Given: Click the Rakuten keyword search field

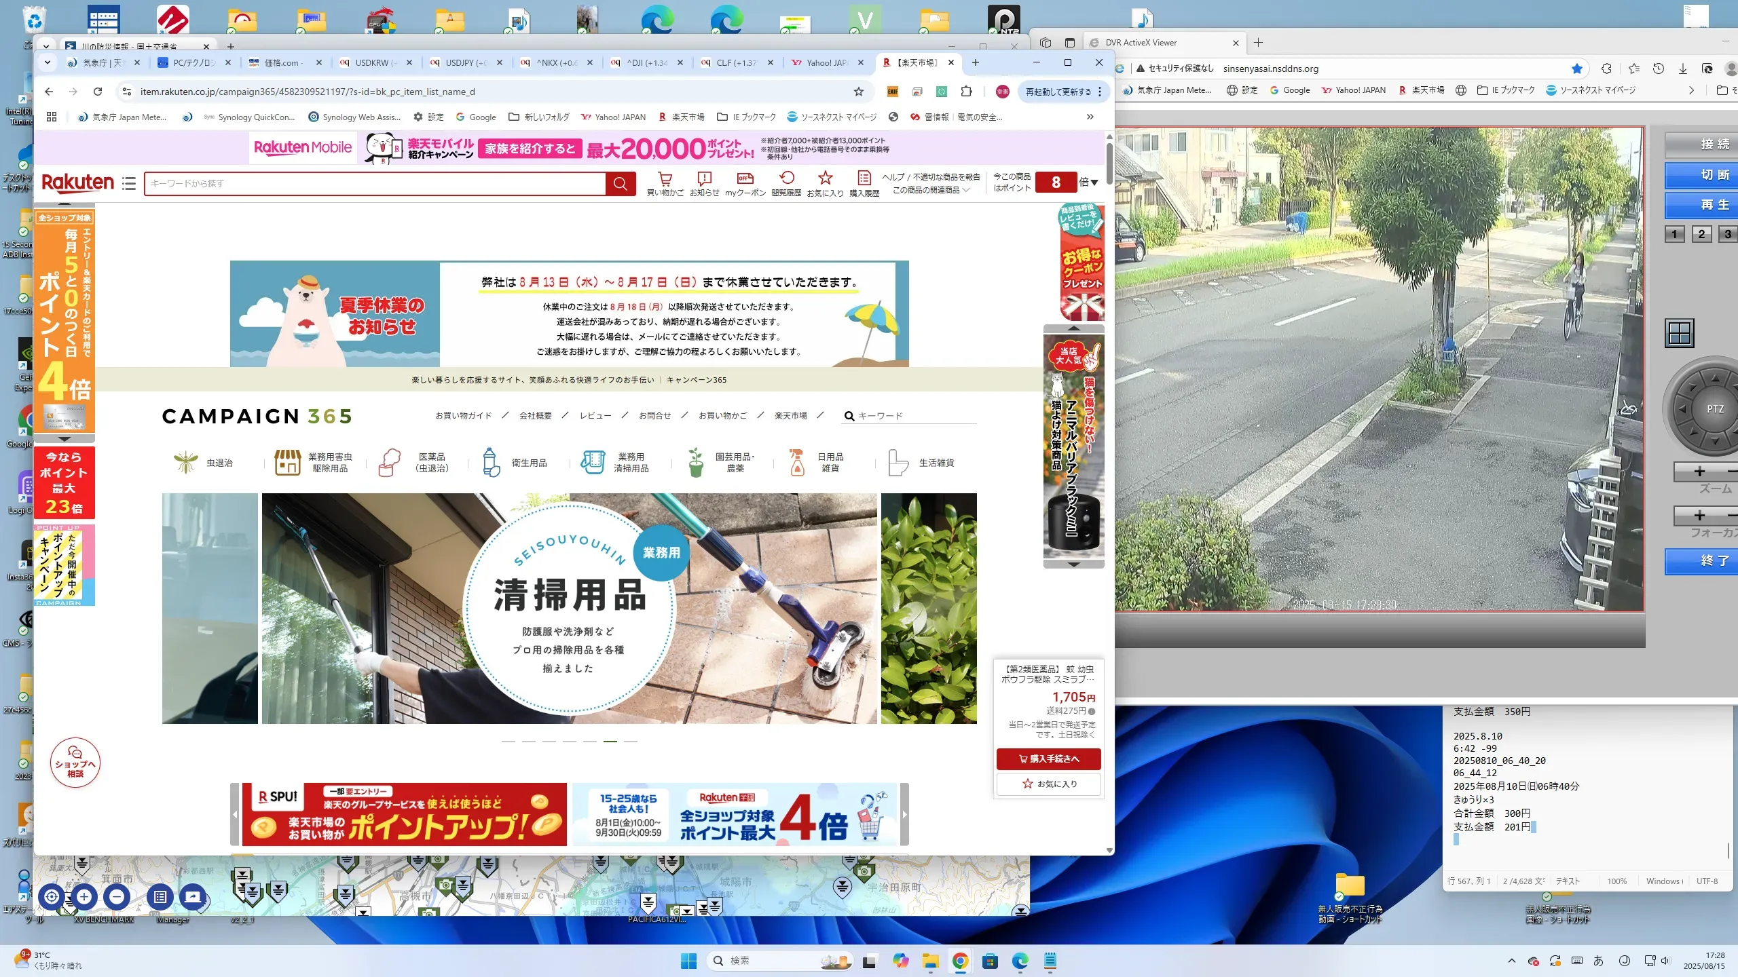Looking at the screenshot, I should 375,183.
